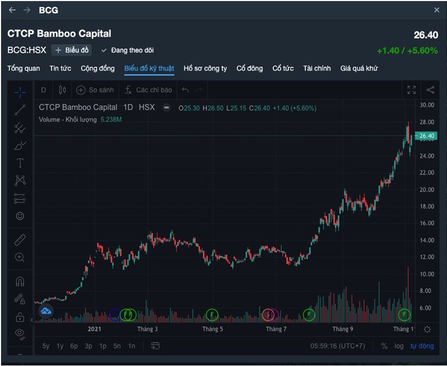The width and height of the screenshot is (447, 366).
Task: Set range to 1n
Action: click(132, 346)
